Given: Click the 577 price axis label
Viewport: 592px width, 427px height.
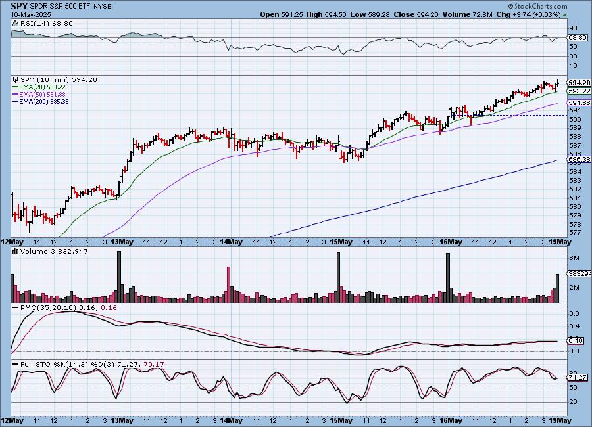Looking at the screenshot, I should point(575,233).
